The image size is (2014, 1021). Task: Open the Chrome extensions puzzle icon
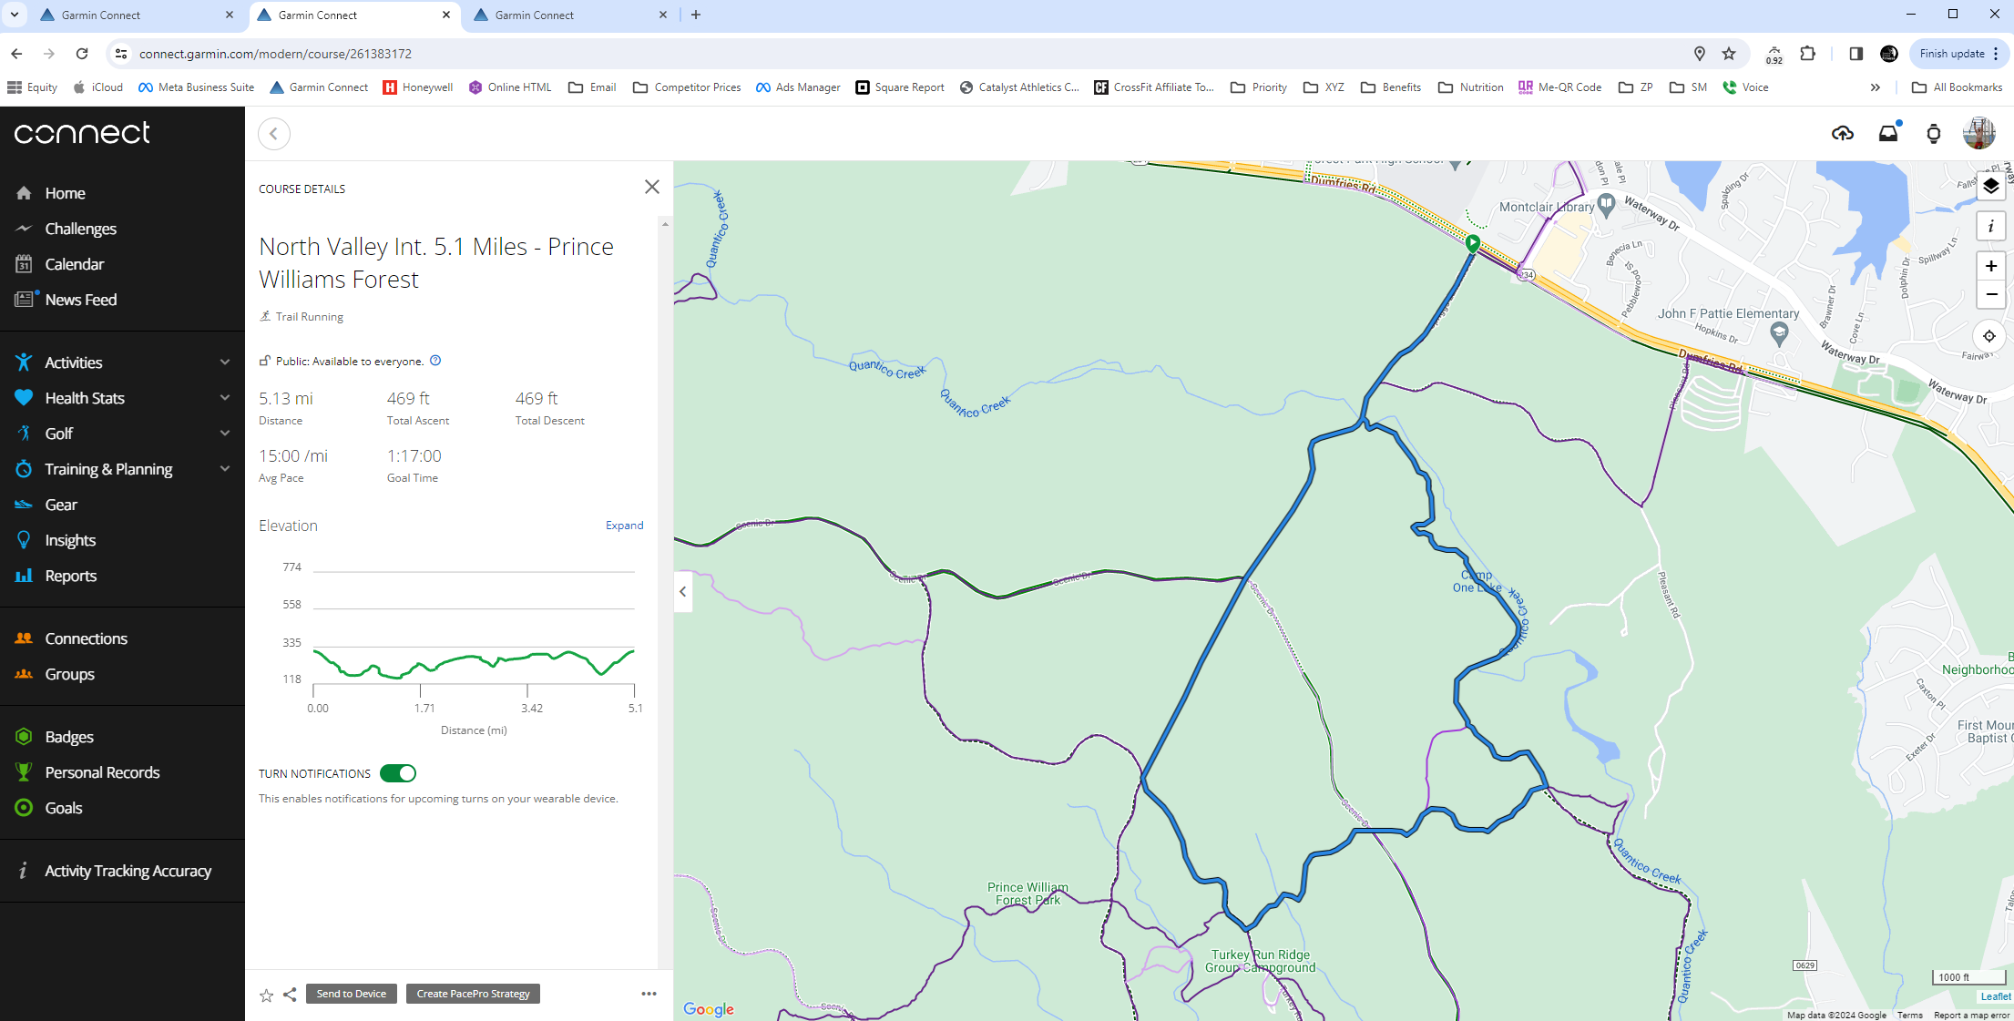[1807, 54]
